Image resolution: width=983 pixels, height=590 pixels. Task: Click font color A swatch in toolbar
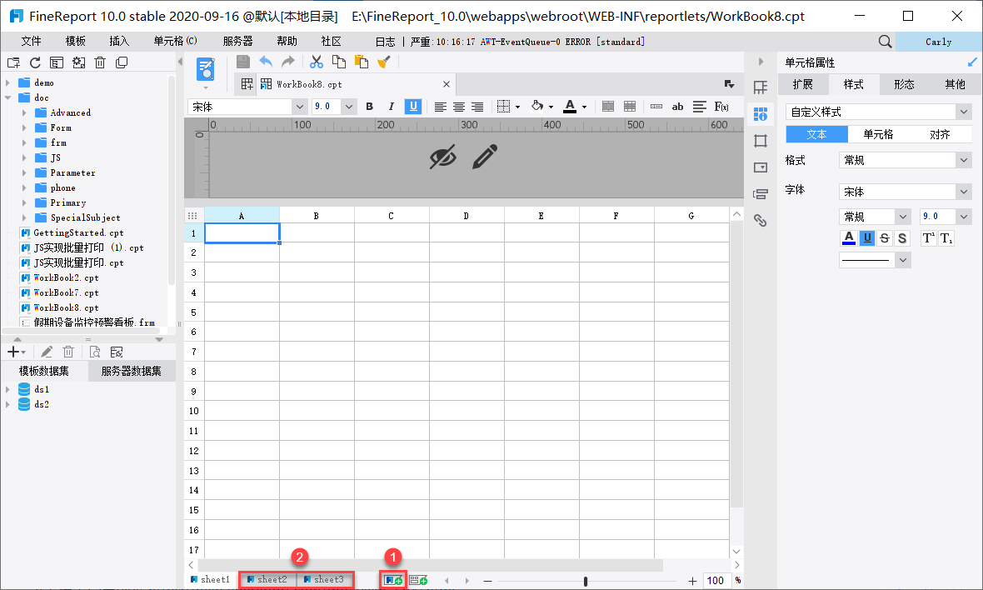point(570,107)
